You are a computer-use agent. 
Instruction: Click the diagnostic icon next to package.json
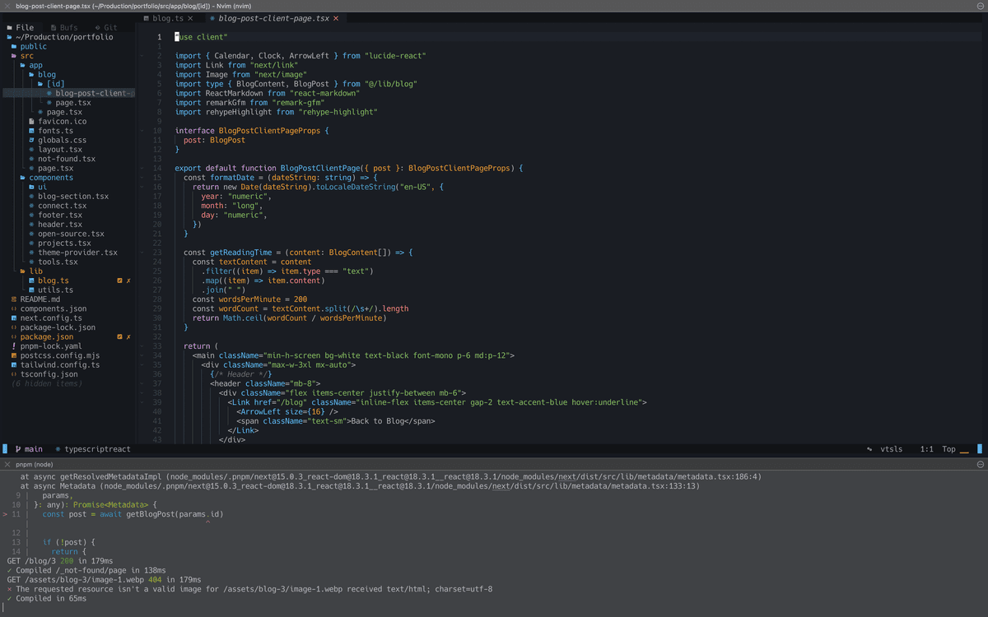tap(120, 336)
